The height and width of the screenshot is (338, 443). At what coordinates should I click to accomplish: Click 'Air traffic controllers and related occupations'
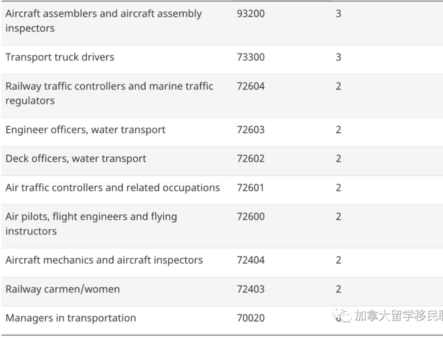pyautogui.click(x=113, y=188)
